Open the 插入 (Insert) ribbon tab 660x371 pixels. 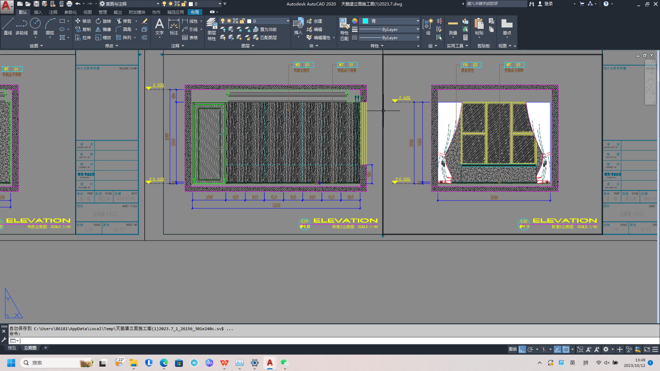(38, 12)
